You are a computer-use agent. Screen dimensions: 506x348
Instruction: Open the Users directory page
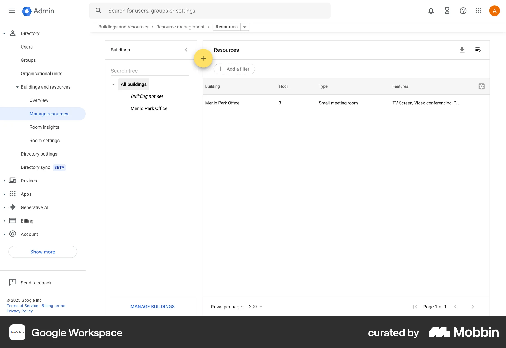(x=27, y=47)
